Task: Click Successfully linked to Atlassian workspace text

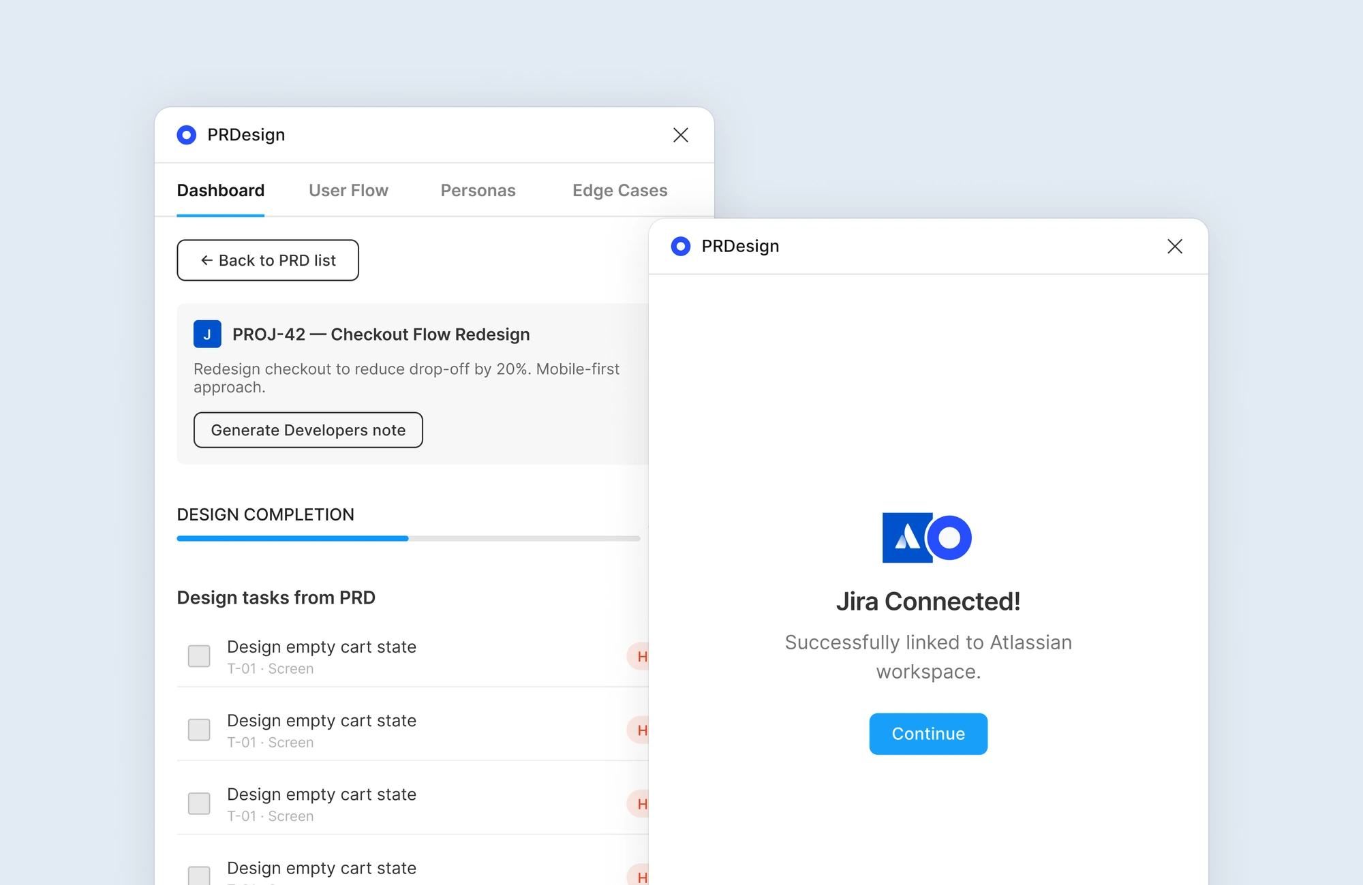Action: [x=928, y=657]
